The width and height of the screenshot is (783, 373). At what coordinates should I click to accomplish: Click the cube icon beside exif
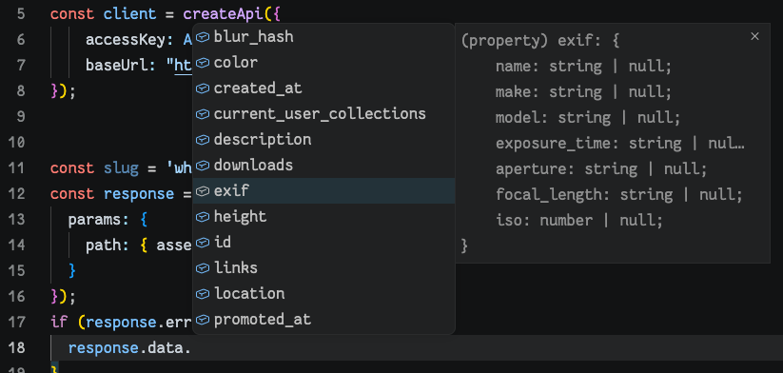(x=203, y=190)
